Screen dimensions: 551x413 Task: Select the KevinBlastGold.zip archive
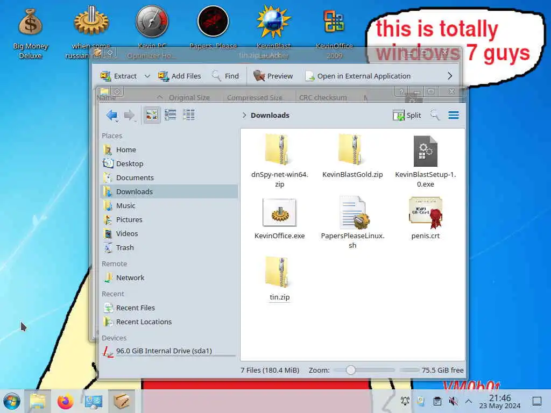point(352,156)
